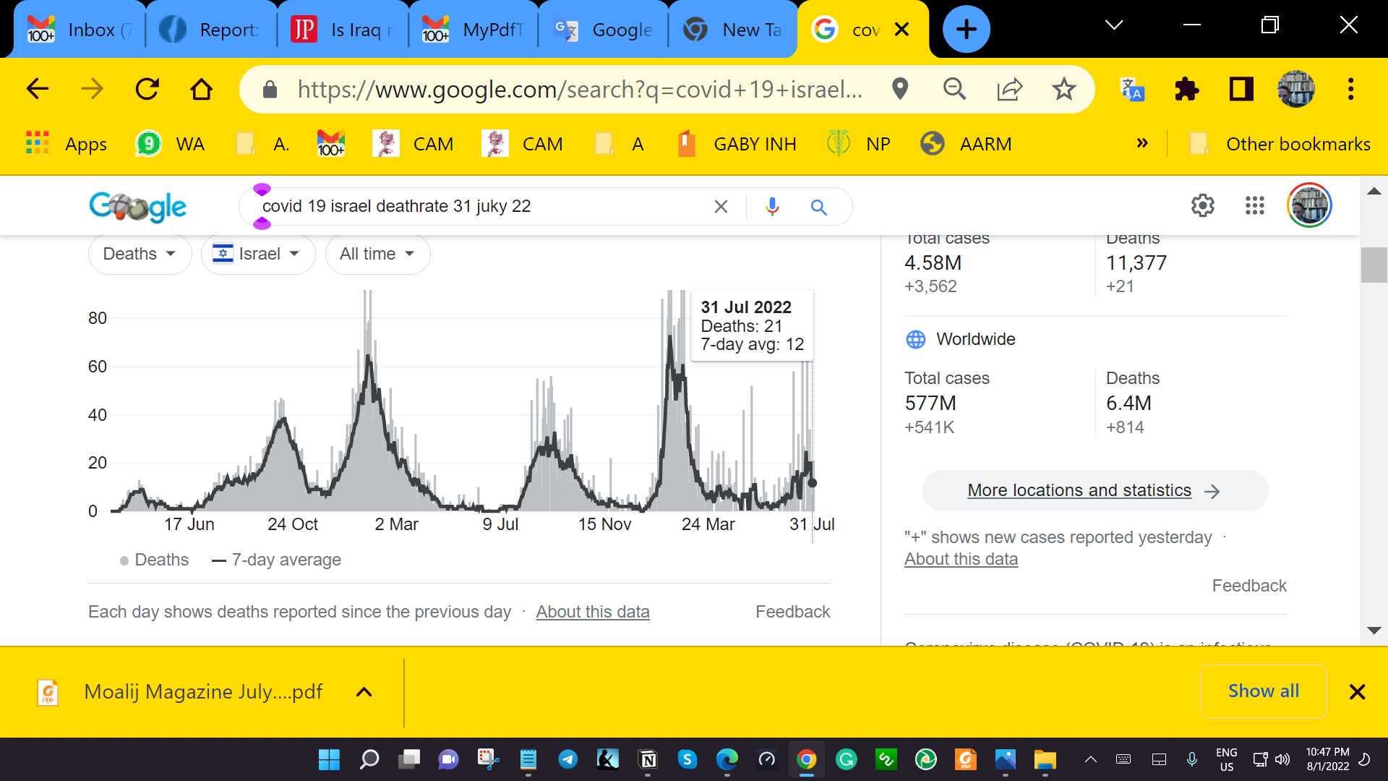The image size is (1388, 781).
Task: Expand Moalij Magazine download options chevron
Action: click(364, 692)
